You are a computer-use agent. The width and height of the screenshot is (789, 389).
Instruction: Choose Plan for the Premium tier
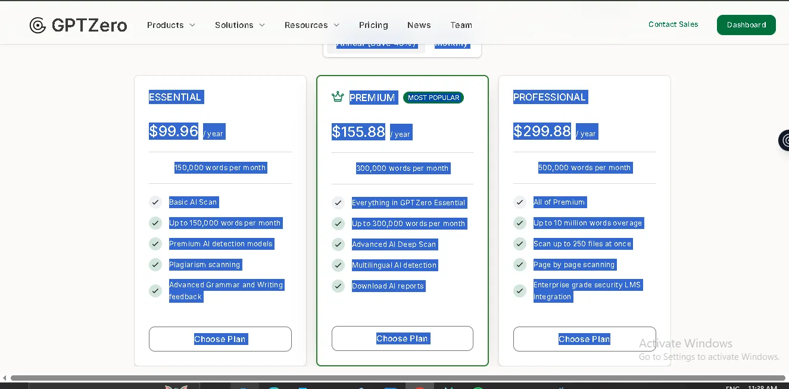pyautogui.click(x=403, y=338)
